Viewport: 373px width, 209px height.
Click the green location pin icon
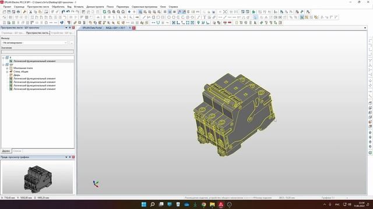[x=198, y=23]
